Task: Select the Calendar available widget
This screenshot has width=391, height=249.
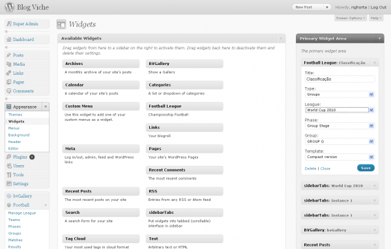Action: click(x=101, y=85)
